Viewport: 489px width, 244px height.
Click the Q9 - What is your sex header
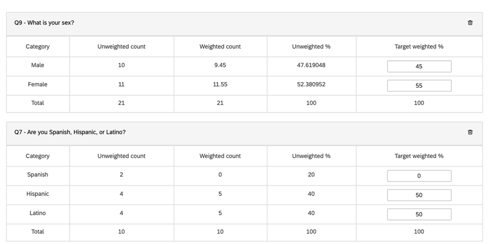[44, 23]
